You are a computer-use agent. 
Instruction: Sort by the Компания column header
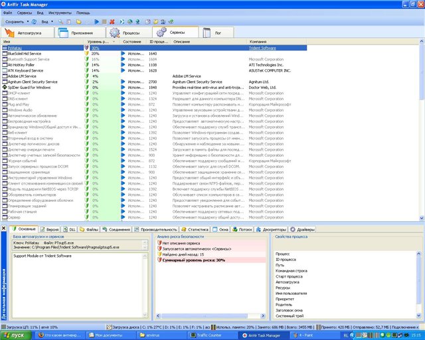point(277,42)
